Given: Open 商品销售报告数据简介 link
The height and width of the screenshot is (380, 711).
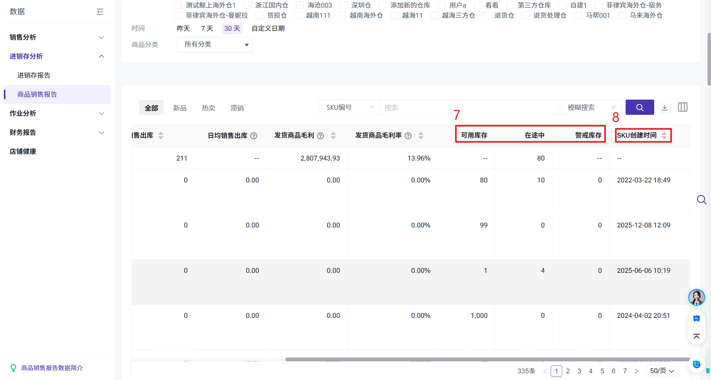Looking at the screenshot, I should coord(52,368).
